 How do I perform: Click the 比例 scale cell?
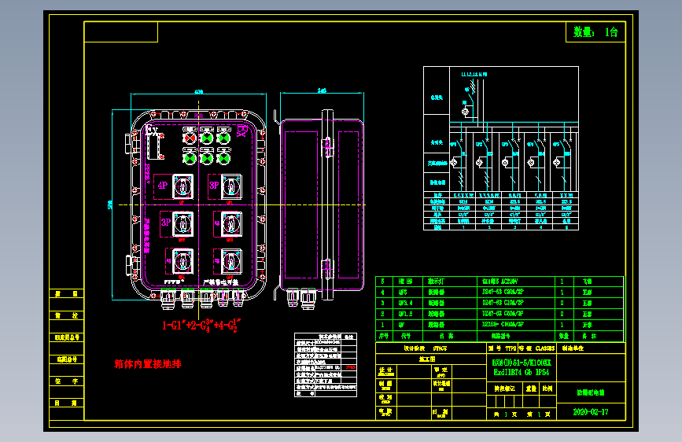point(547,389)
